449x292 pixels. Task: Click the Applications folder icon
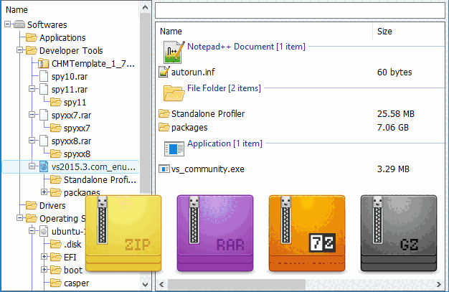[32, 37]
